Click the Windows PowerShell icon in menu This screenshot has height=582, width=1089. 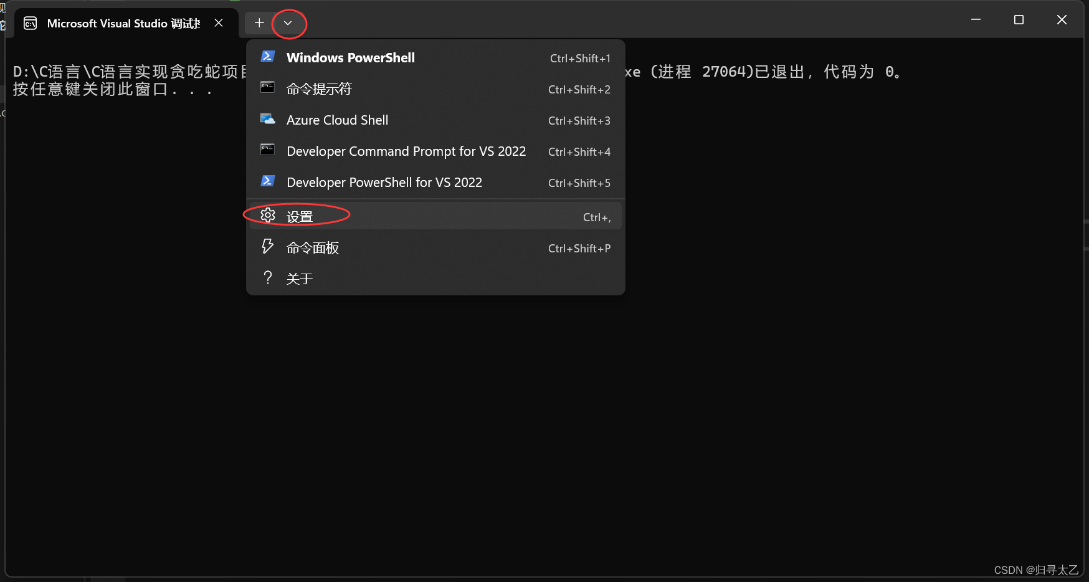267,57
